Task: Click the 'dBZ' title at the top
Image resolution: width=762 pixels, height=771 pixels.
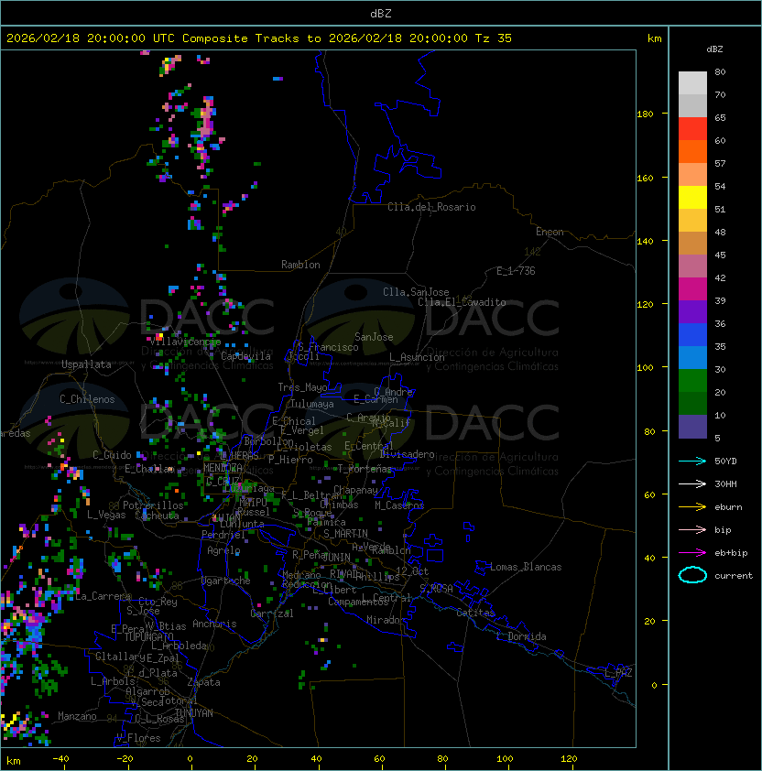Action: pos(381,13)
